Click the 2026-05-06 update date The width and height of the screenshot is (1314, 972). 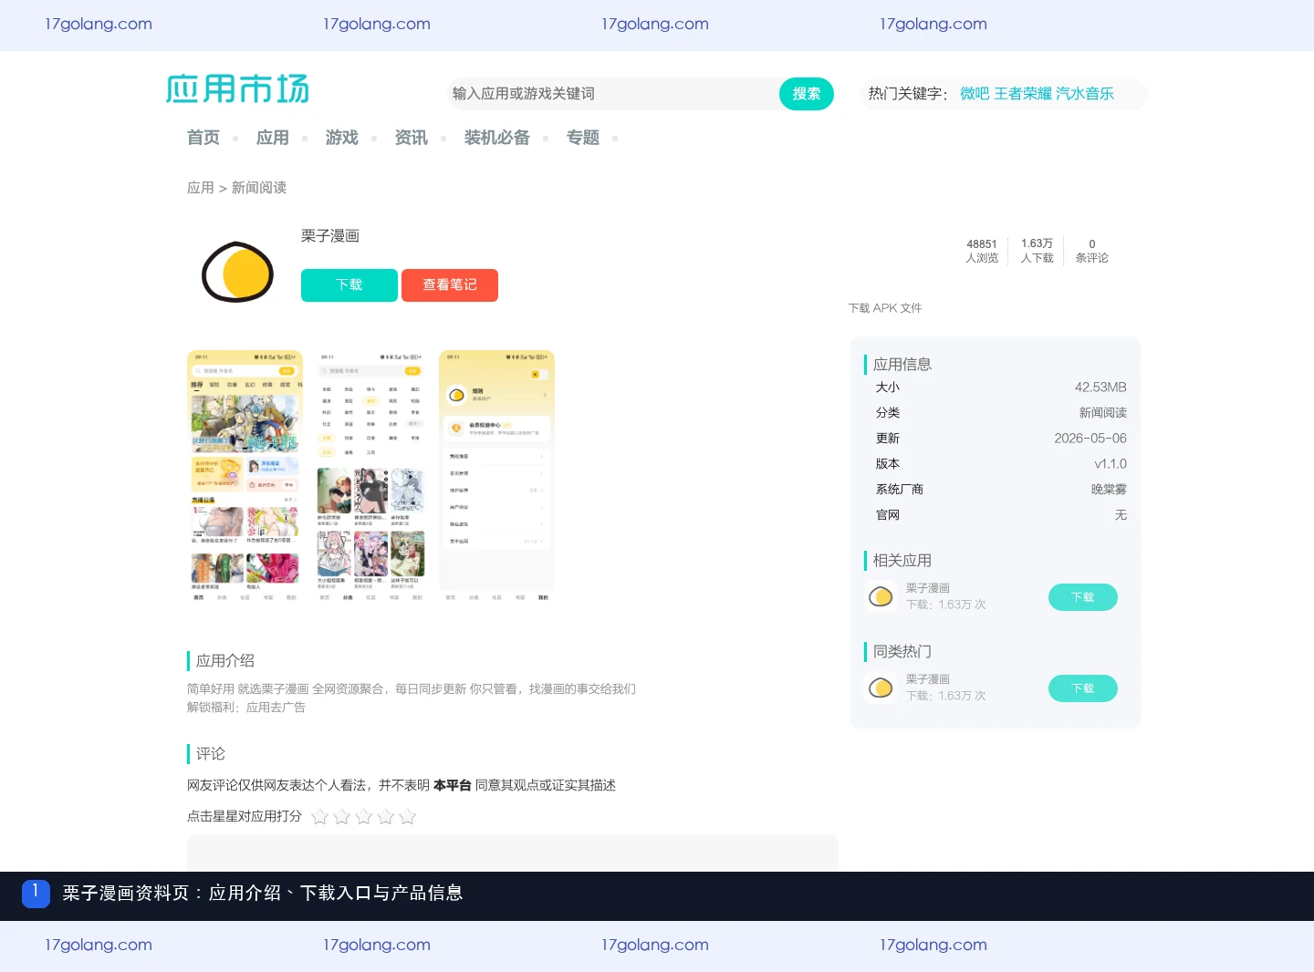tap(1090, 439)
